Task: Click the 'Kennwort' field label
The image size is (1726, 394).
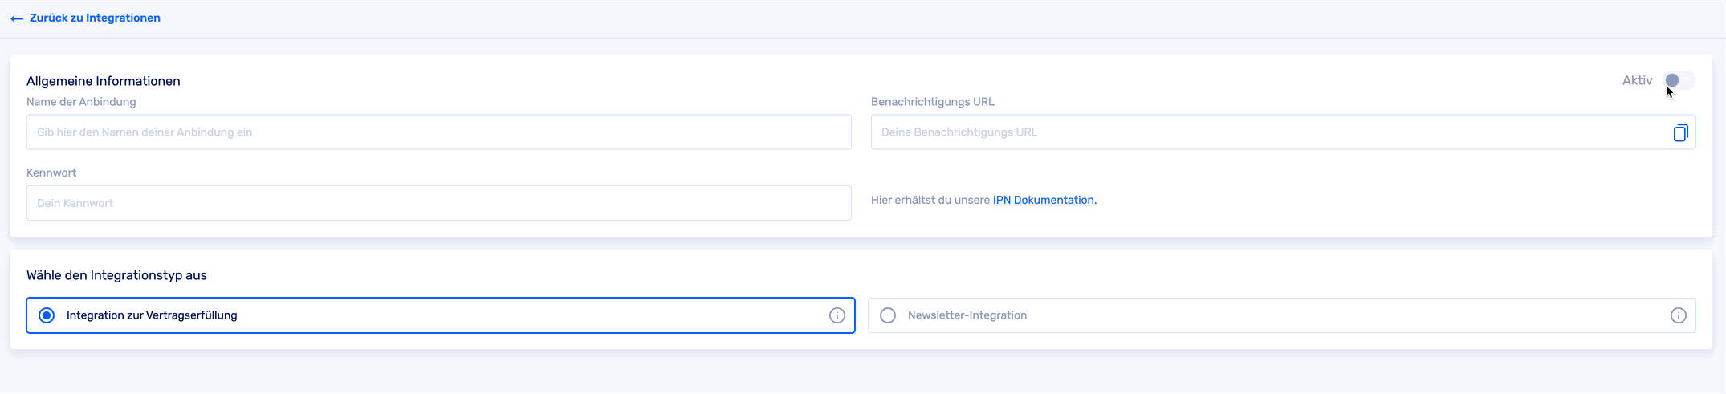Action: pyautogui.click(x=51, y=173)
